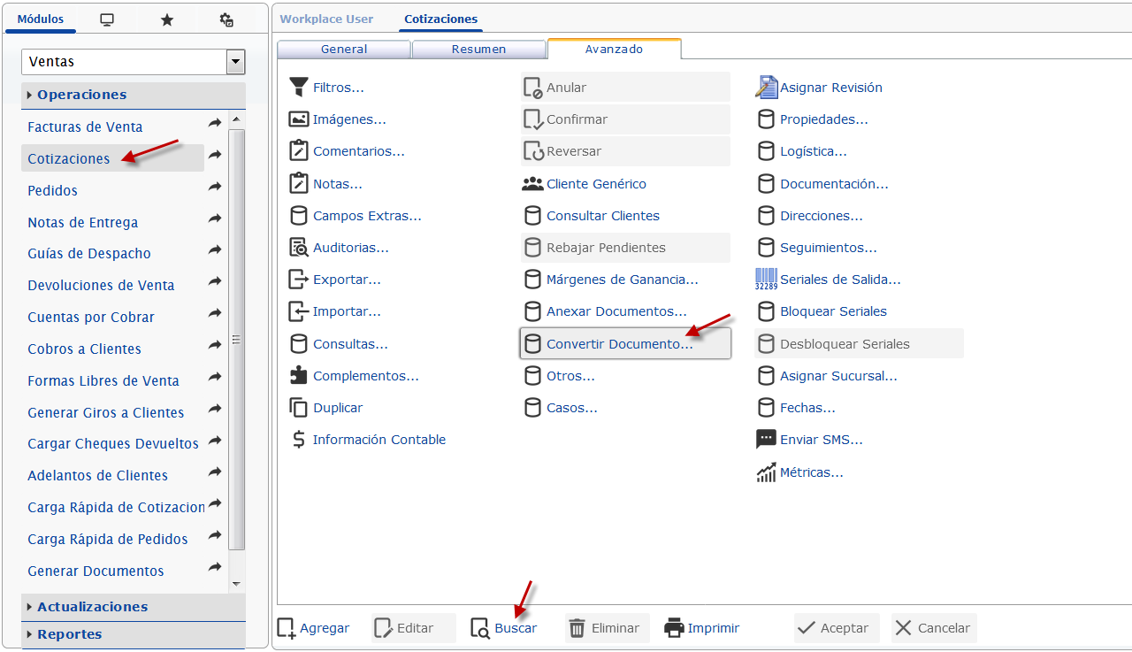The height and width of the screenshot is (652, 1132).
Task: Click the Seriales de Salida barcode icon
Action: pos(766,280)
